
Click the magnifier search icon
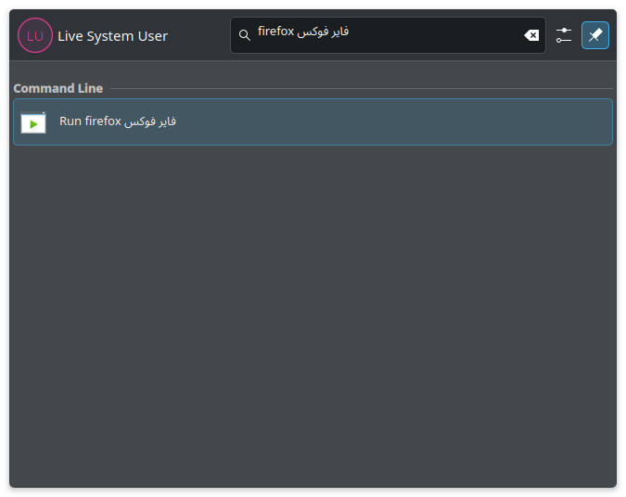[x=244, y=35]
